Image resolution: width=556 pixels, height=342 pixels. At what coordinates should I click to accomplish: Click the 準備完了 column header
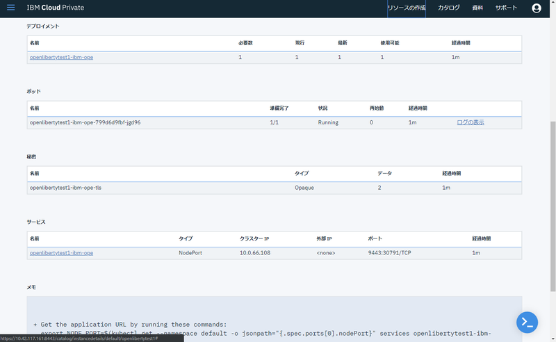[x=279, y=108]
